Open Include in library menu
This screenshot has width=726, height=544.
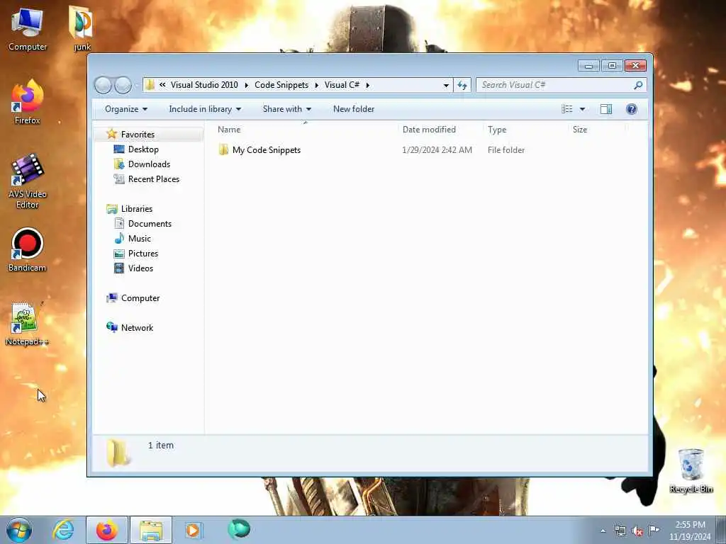pyautogui.click(x=205, y=109)
